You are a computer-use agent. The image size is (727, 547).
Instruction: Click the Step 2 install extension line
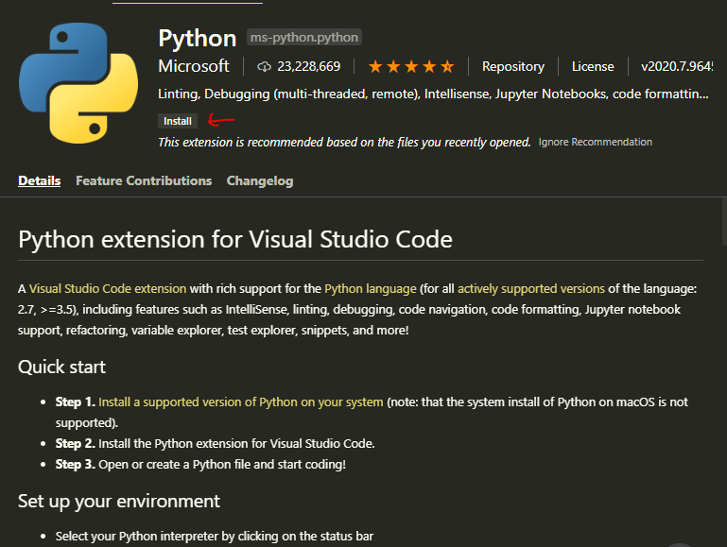(216, 444)
